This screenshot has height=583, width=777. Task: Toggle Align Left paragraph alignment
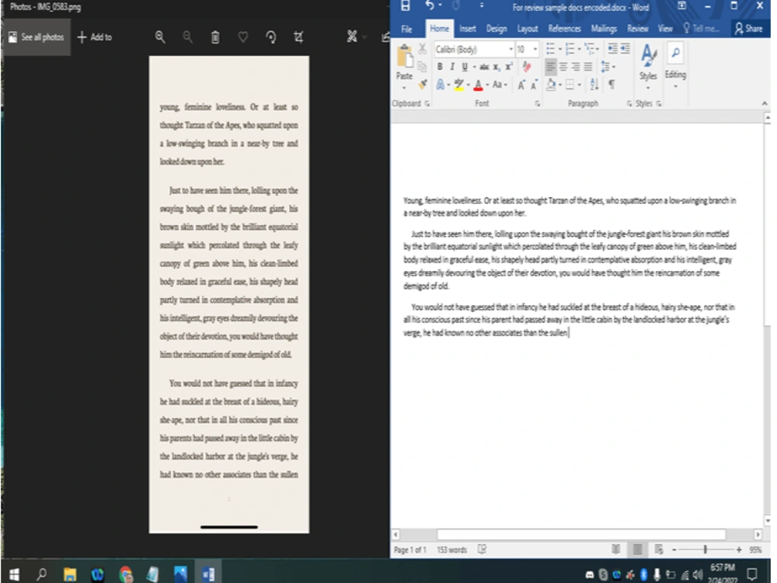coord(550,67)
